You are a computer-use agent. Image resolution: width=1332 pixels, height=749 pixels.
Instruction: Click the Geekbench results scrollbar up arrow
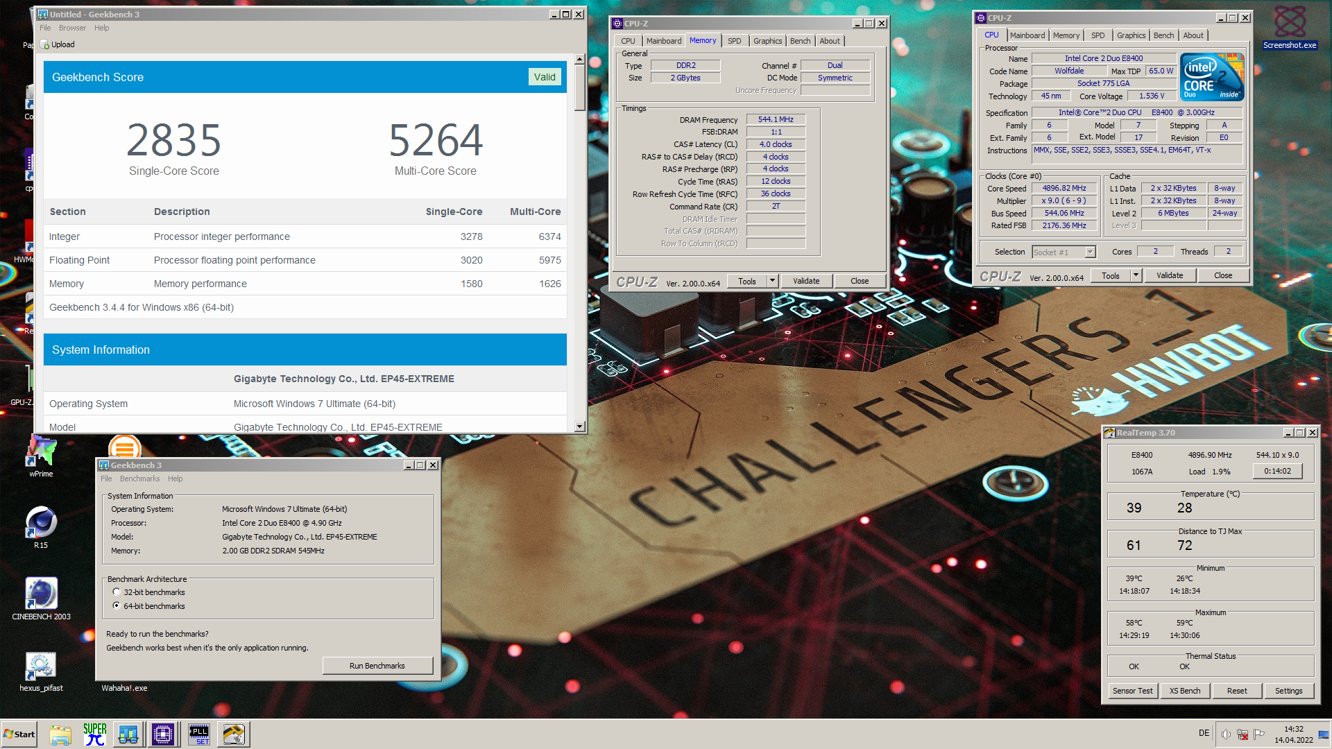[x=580, y=60]
